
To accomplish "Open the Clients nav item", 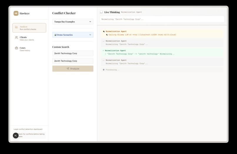I will click(29, 38).
